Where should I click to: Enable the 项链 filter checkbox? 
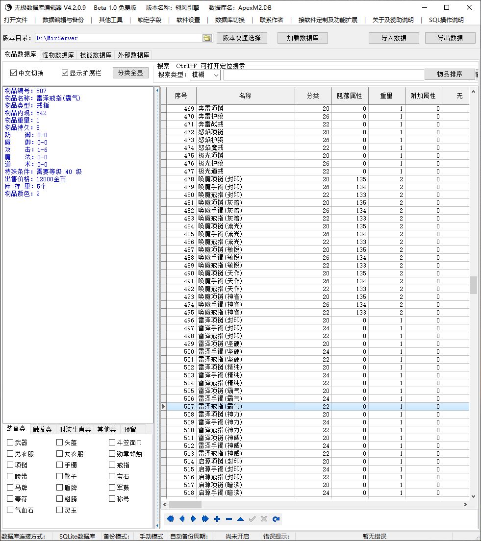coord(10,465)
